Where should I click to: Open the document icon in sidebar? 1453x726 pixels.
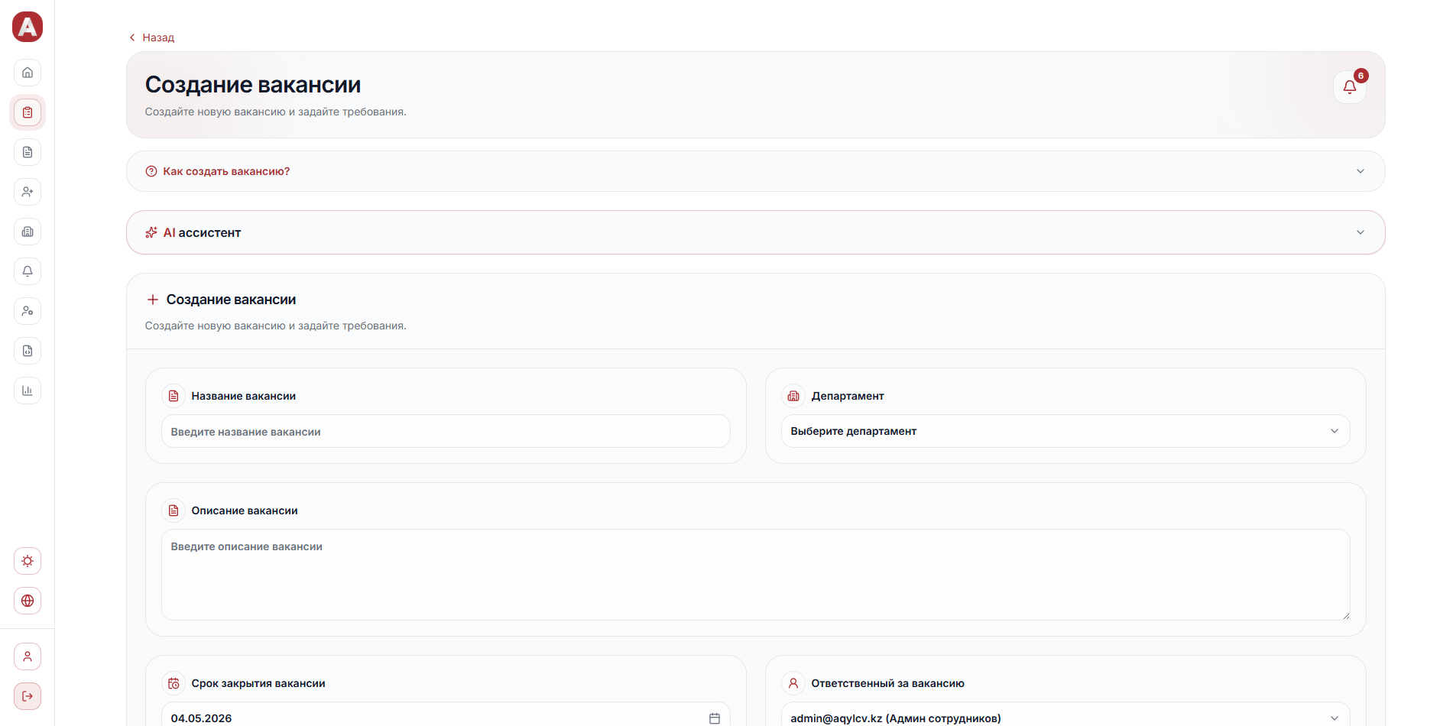tap(28, 152)
